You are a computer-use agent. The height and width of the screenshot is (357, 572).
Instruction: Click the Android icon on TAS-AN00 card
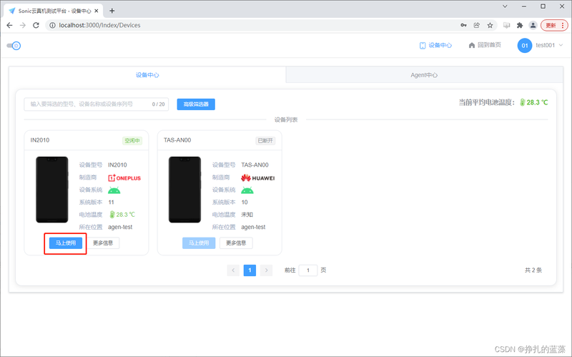coord(247,190)
